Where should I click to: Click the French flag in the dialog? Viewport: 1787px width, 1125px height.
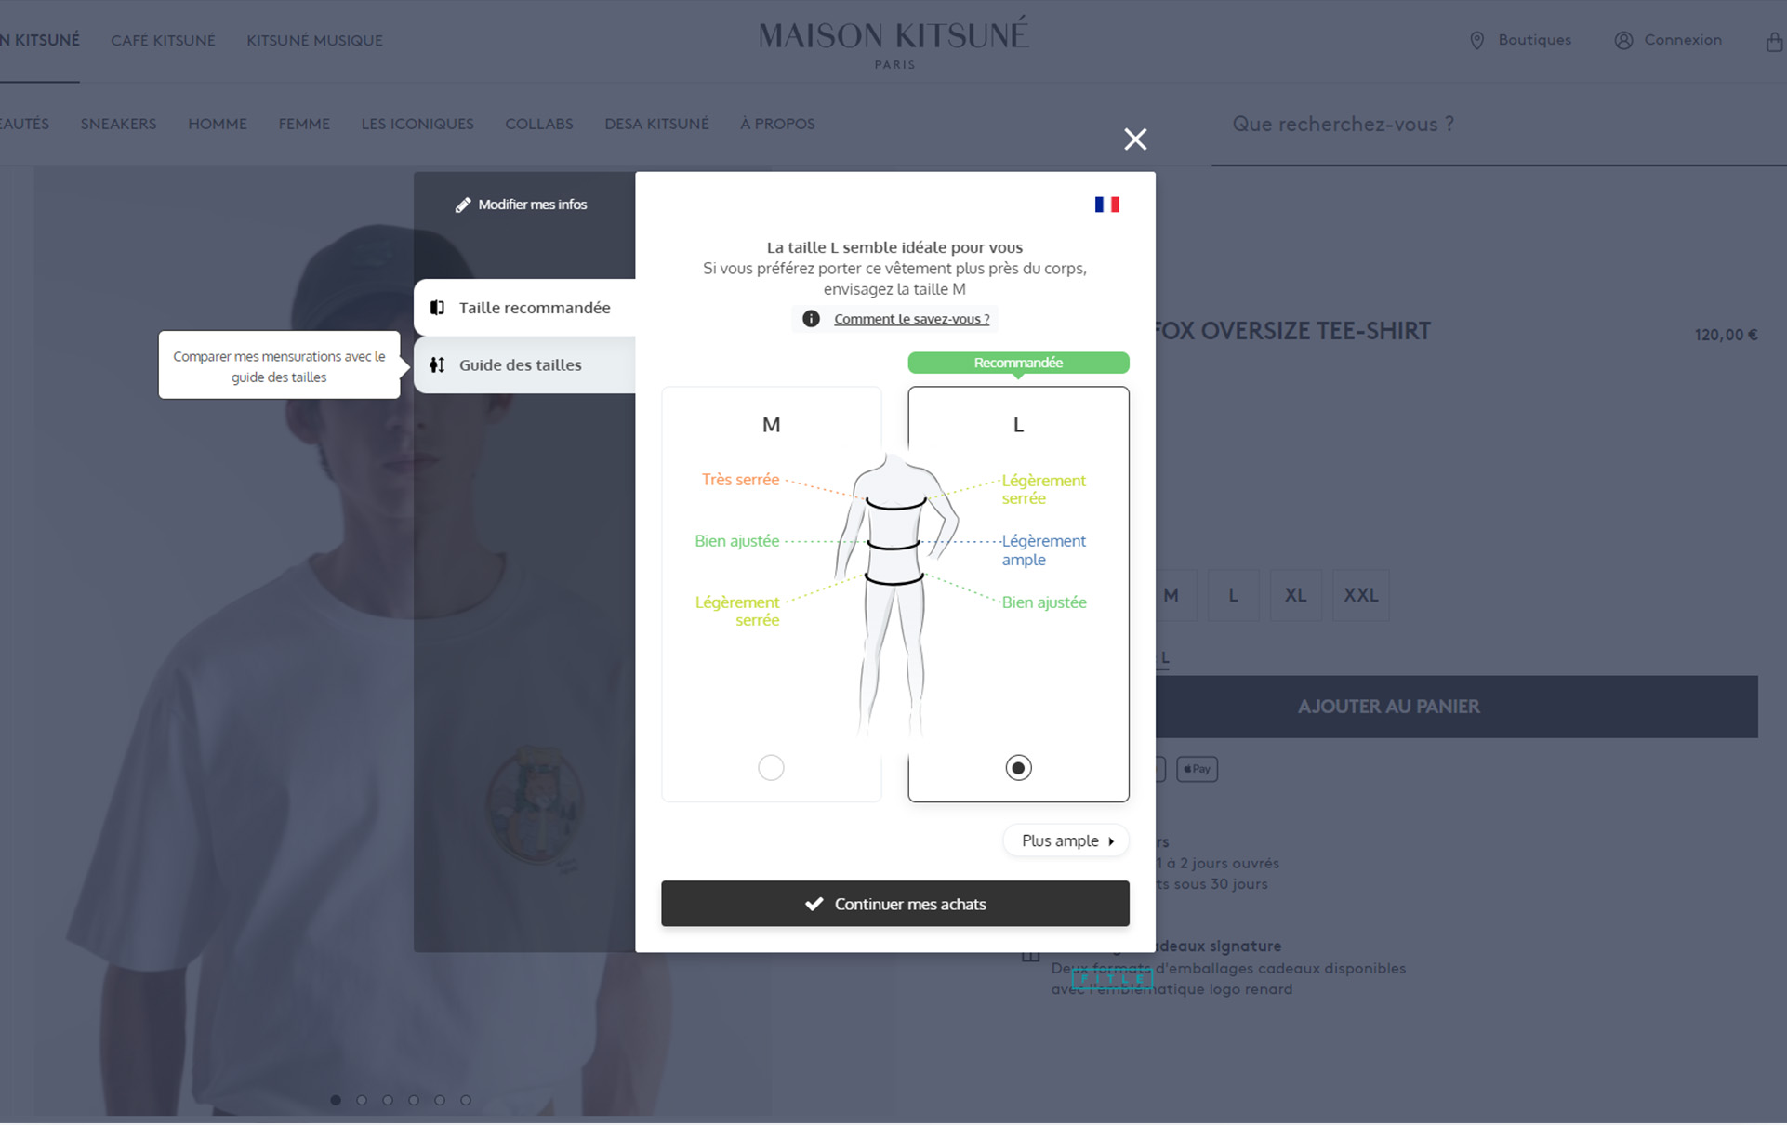(x=1106, y=204)
